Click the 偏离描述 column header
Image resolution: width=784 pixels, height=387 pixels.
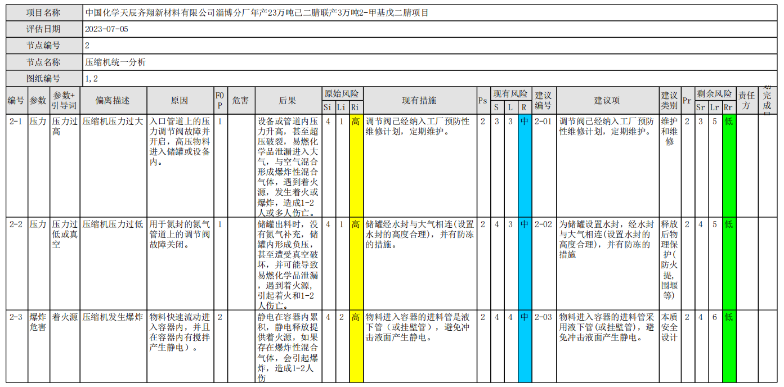(x=114, y=101)
